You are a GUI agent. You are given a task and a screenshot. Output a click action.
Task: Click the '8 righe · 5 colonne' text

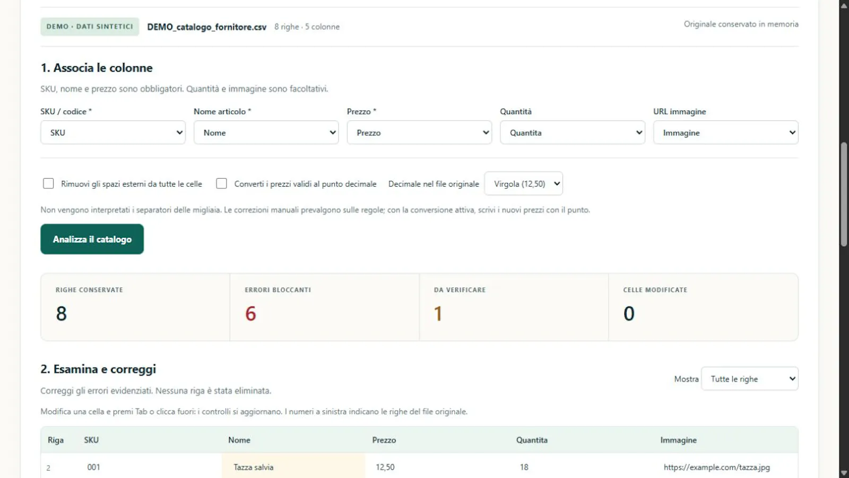coord(307,27)
